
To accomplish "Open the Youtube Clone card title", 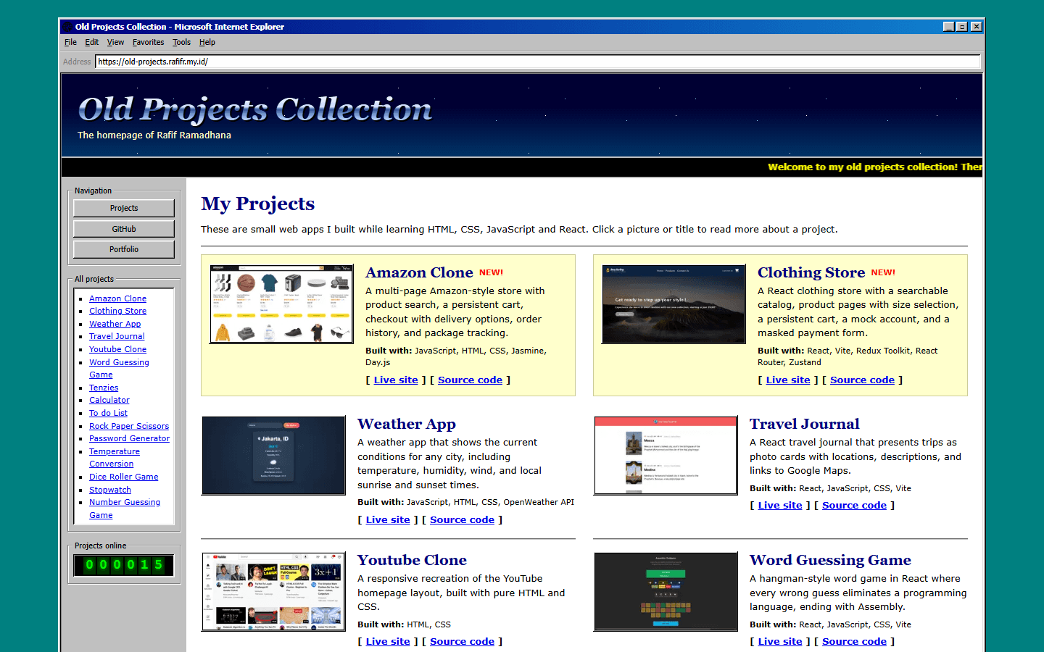I will tap(412, 560).
